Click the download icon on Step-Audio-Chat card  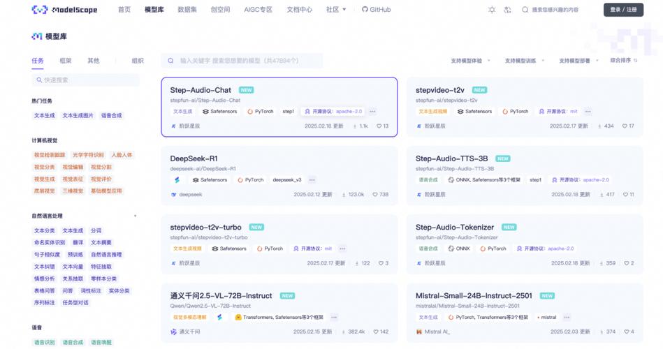coord(355,126)
